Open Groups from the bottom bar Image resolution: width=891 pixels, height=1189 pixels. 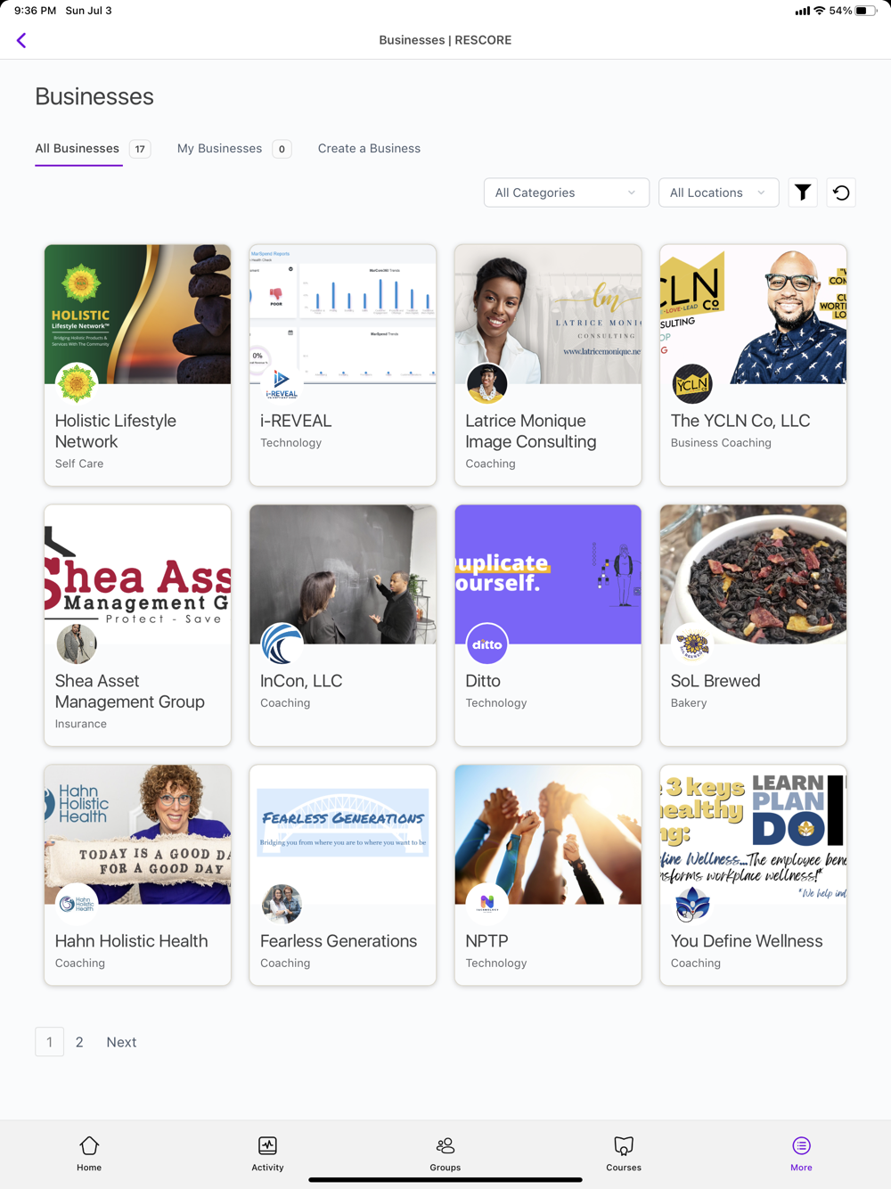tap(445, 1153)
